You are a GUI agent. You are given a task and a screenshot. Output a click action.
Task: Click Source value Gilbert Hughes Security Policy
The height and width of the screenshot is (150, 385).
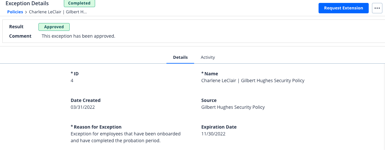[233, 107]
